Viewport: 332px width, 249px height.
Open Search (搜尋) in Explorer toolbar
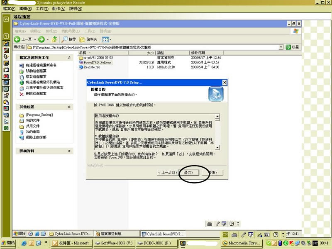pos(68,39)
